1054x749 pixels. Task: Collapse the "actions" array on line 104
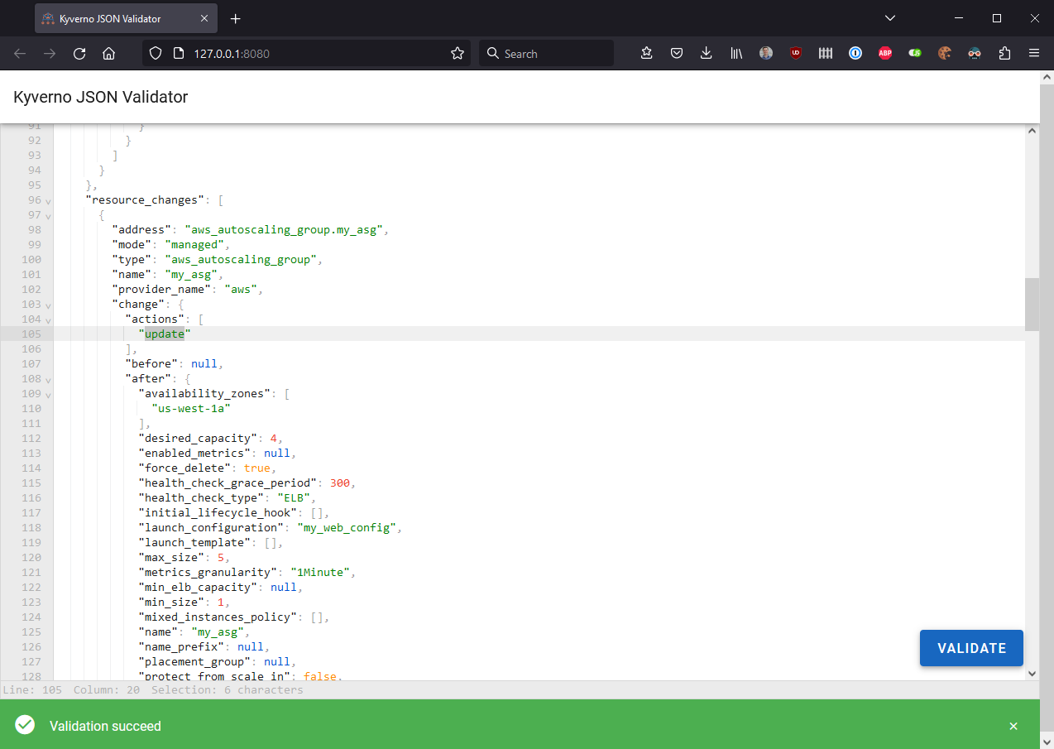point(48,319)
